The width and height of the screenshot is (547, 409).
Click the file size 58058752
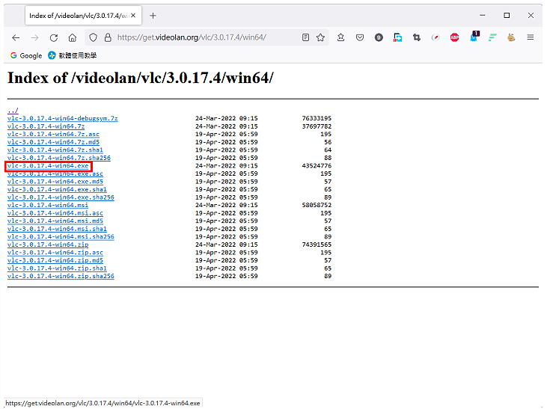tap(317, 205)
